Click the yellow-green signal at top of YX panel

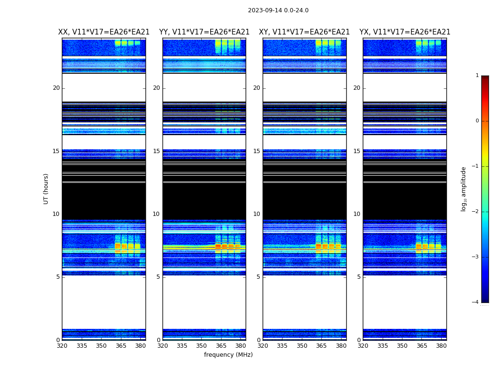428,43
